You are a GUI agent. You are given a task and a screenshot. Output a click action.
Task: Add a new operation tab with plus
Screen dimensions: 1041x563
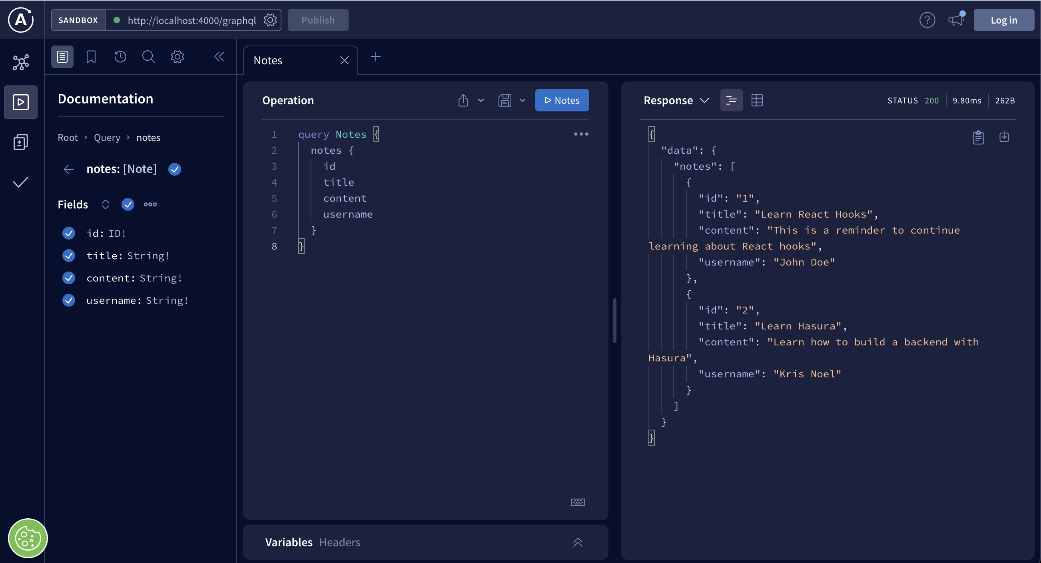(376, 57)
